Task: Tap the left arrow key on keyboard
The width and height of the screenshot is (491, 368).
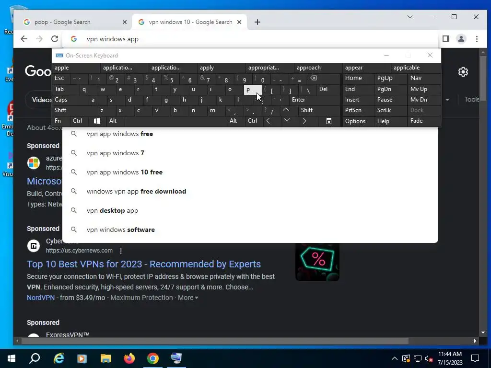Action: click(x=268, y=121)
